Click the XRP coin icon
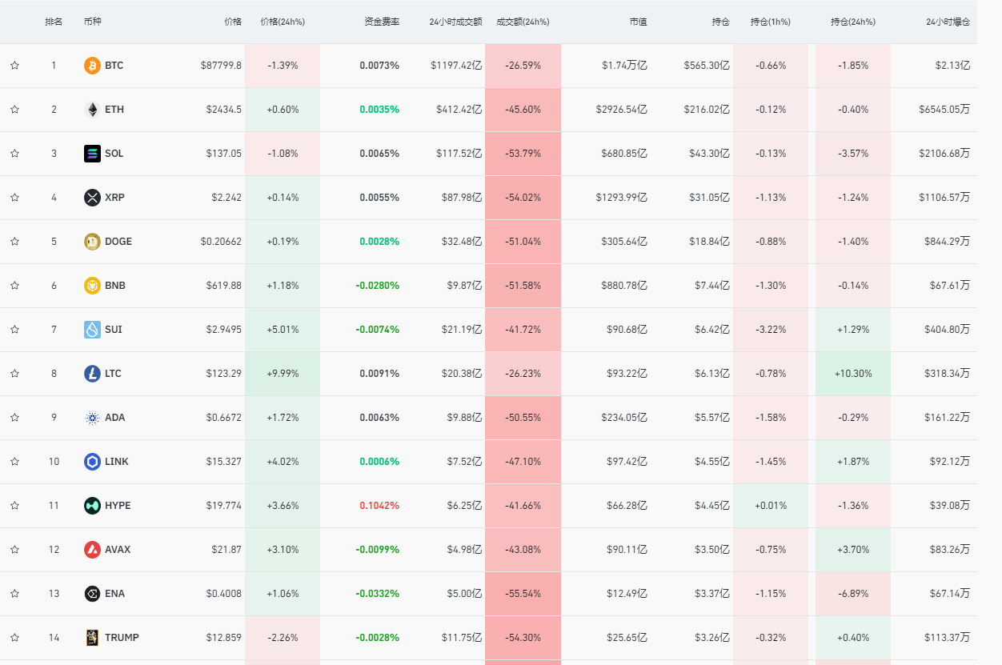The height and width of the screenshot is (665, 1002). 92,198
